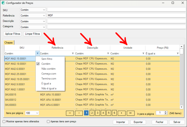Choose 'Não contém' filter option
The width and height of the screenshot is (187, 127).
[50, 69]
